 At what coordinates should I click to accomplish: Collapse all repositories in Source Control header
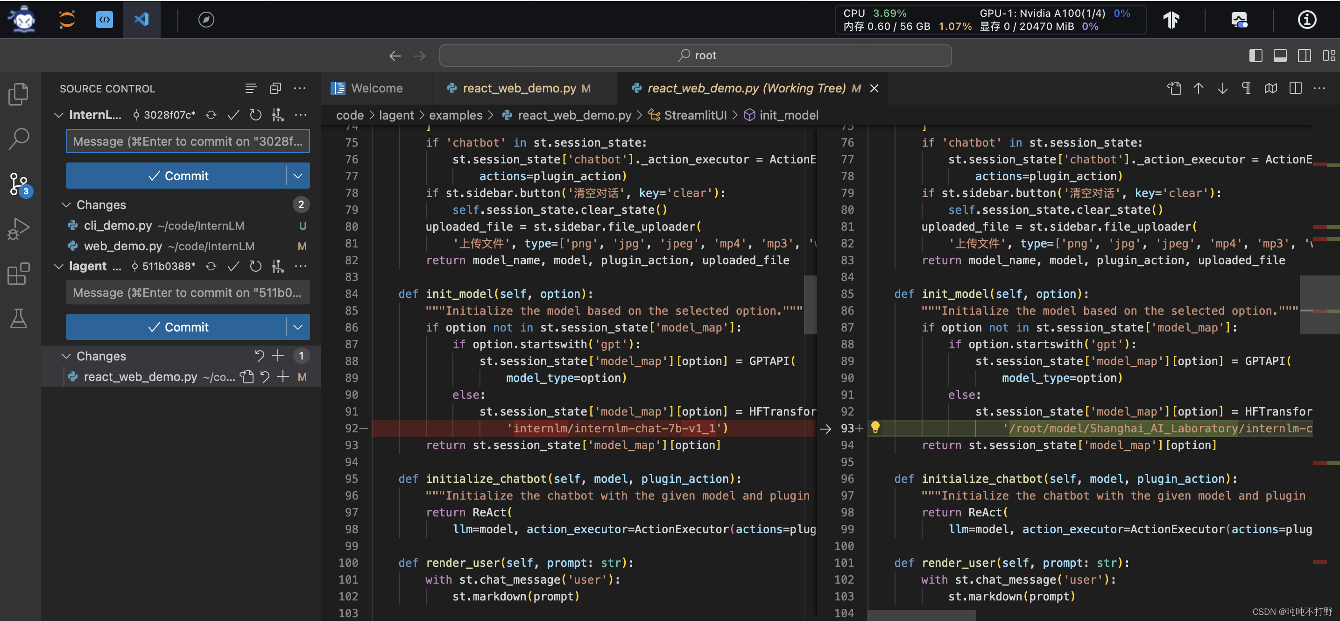pos(275,88)
